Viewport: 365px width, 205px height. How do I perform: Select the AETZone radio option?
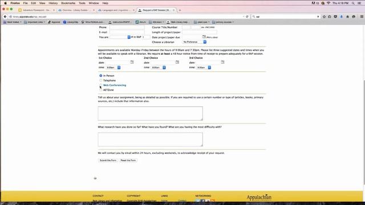tap(101, 90)
